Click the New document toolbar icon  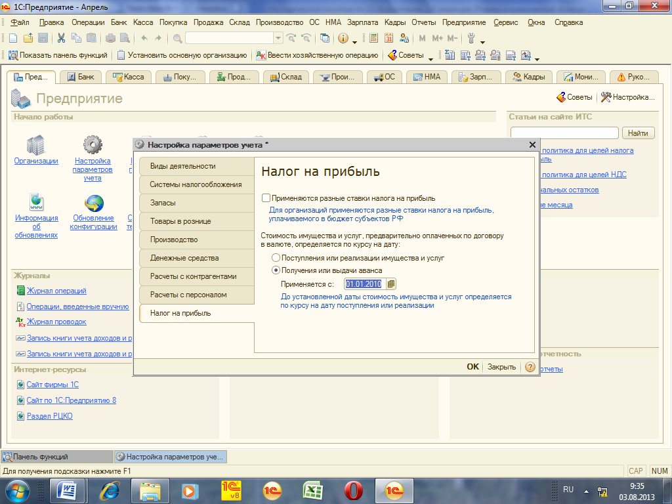(x=13, y=38)
